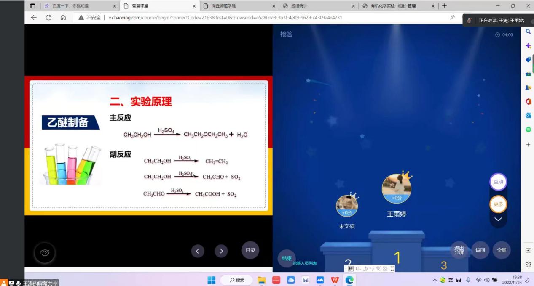Open the 目录 slide directory
This screenshot has width=534, height=286.
(250, 250)
